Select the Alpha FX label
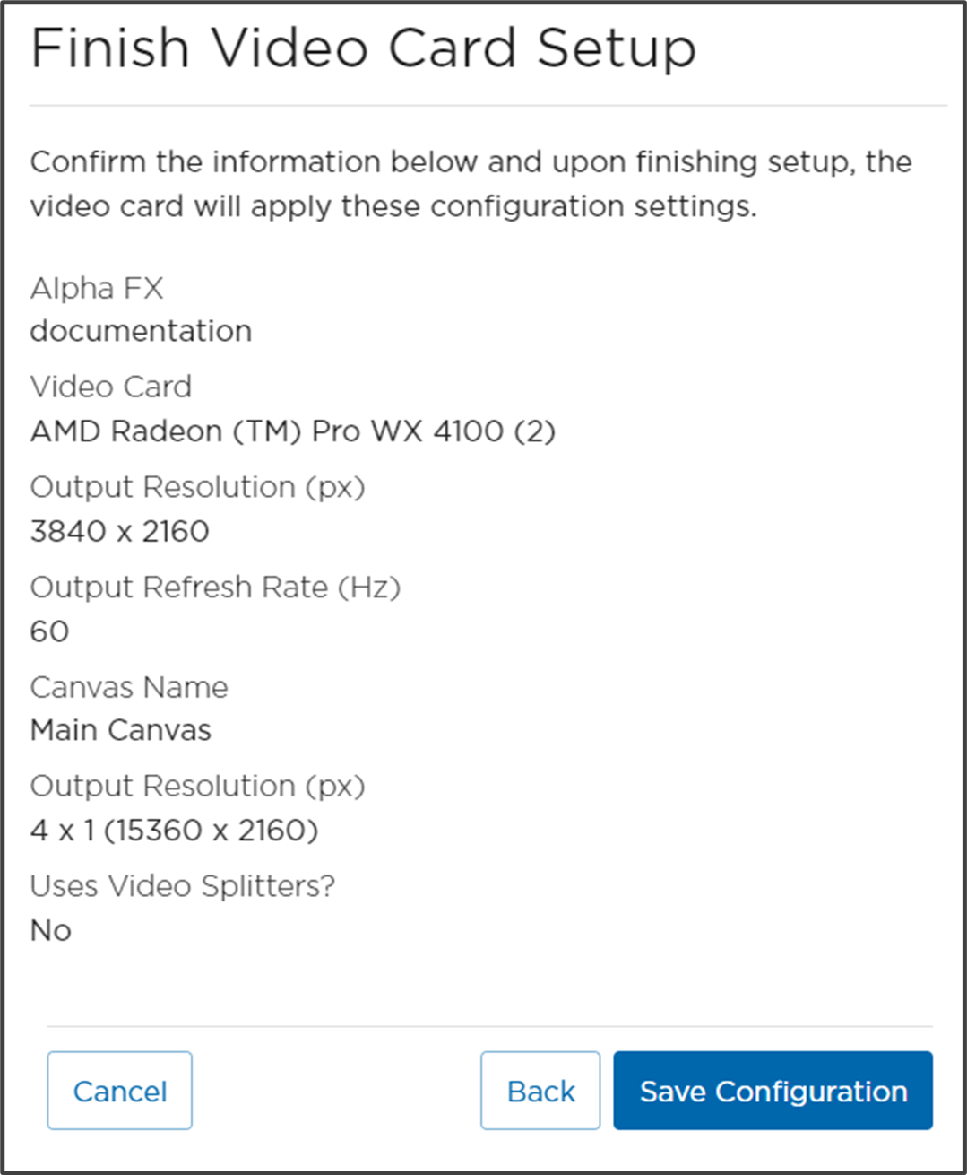 (97, 288)
